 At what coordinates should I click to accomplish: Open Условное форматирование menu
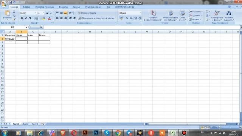pyautogui.click(x=153, y=15)
